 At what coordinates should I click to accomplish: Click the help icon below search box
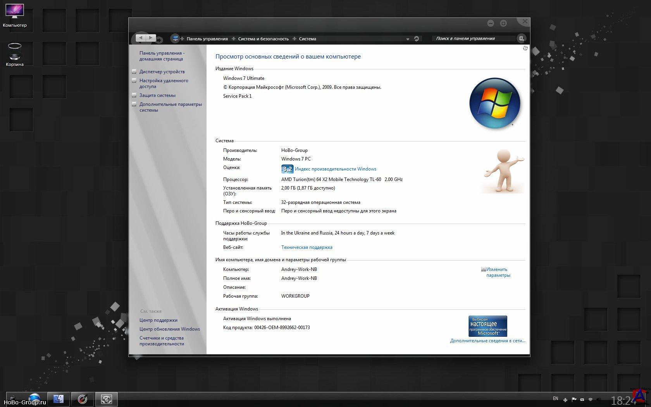pyautogui.click(x=525, y=48)
